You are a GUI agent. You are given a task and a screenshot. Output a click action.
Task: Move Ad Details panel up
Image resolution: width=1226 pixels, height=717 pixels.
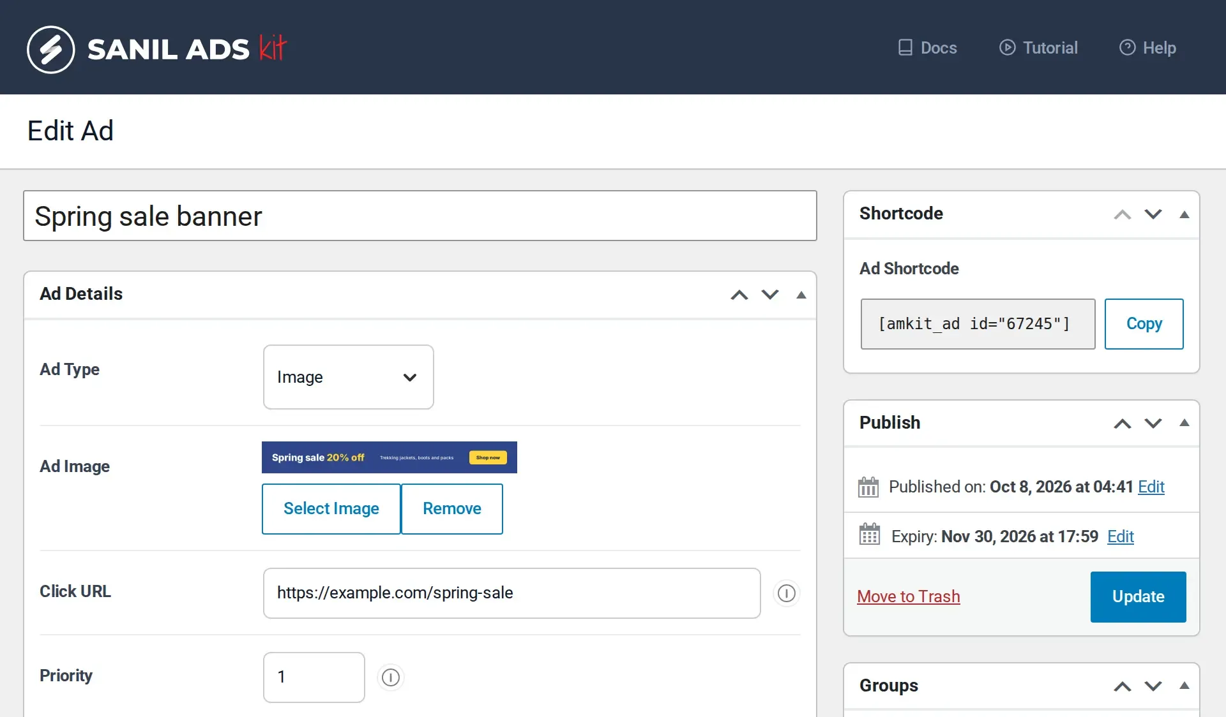tap(739, 295)
